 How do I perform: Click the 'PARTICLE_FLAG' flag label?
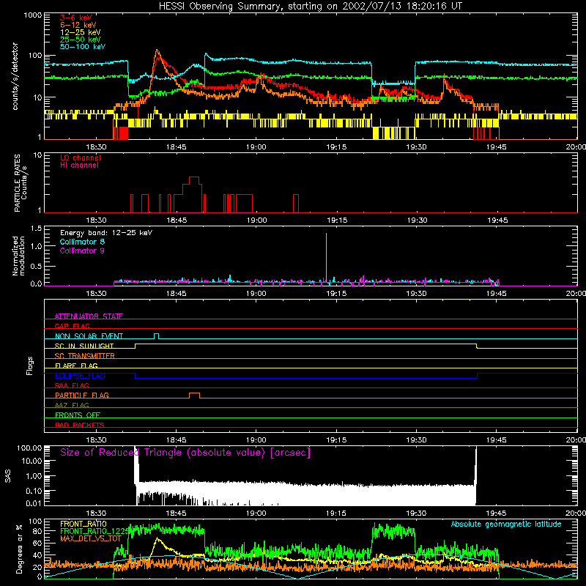tap(82, 395)
